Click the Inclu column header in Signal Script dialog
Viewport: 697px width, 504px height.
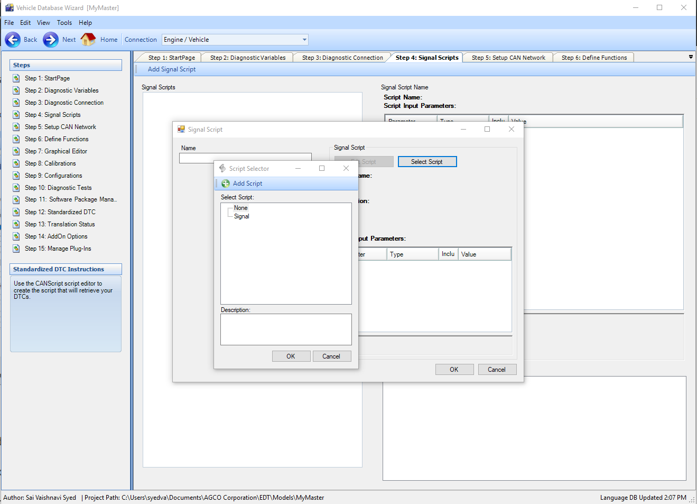click(x=448, y=254)
